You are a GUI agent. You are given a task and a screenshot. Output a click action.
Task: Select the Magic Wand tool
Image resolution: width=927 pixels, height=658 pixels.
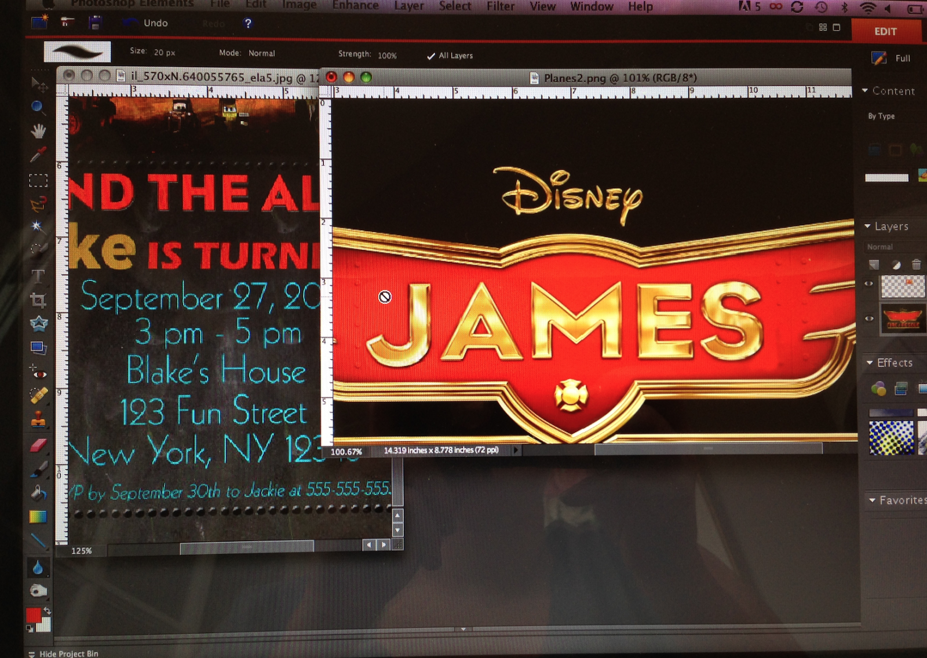[x=37, y=226]
